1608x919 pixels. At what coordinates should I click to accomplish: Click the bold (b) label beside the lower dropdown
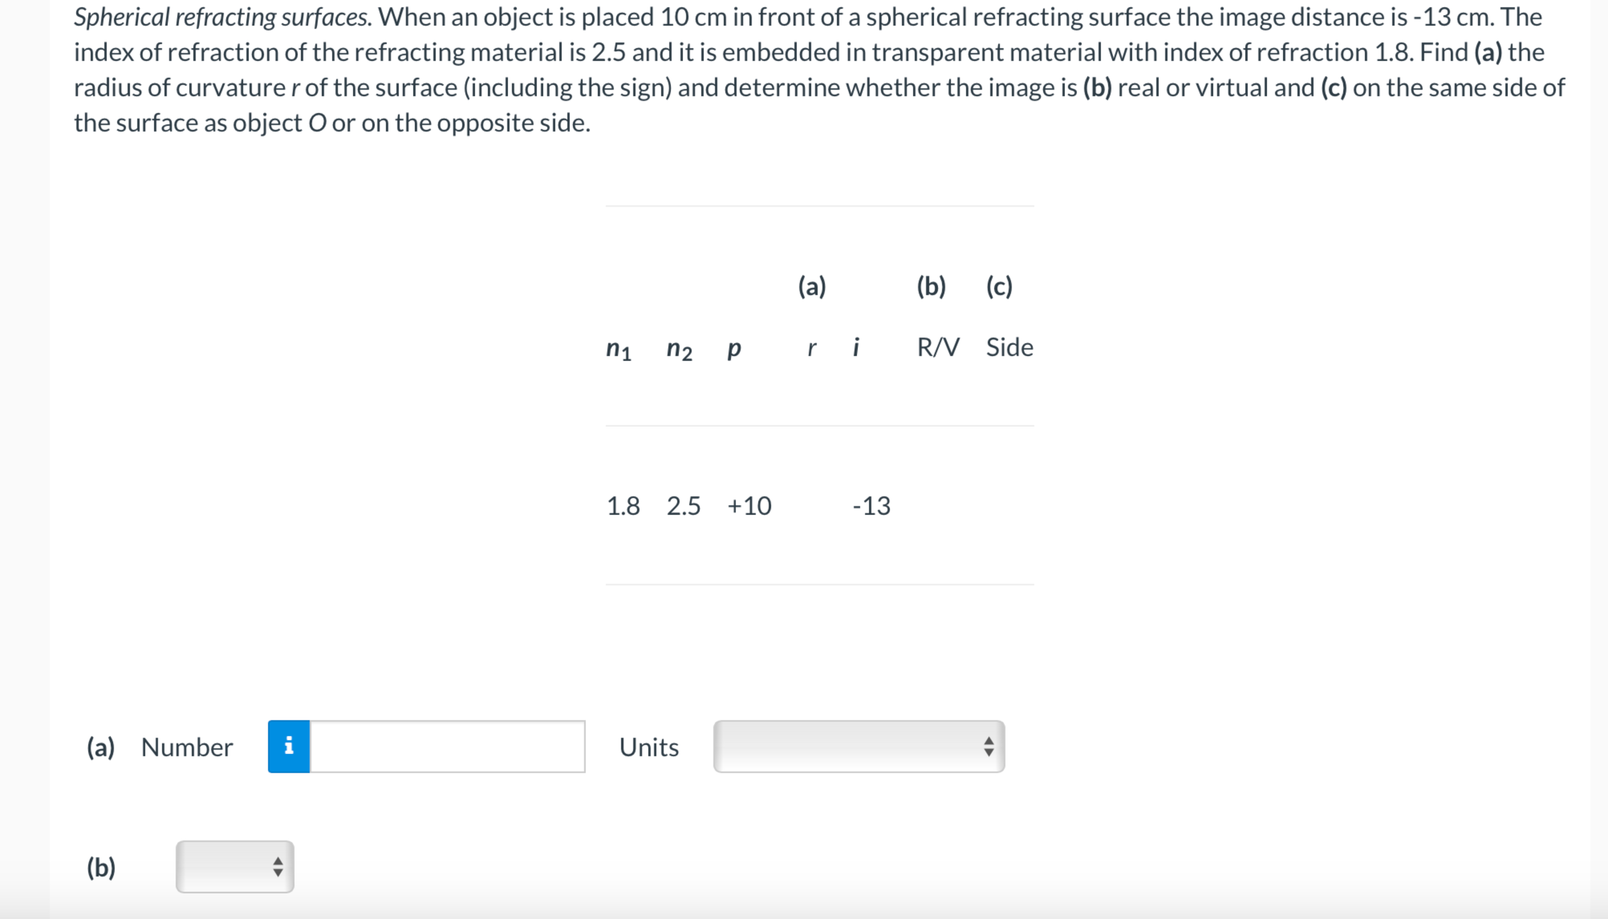tap(101, 867)
